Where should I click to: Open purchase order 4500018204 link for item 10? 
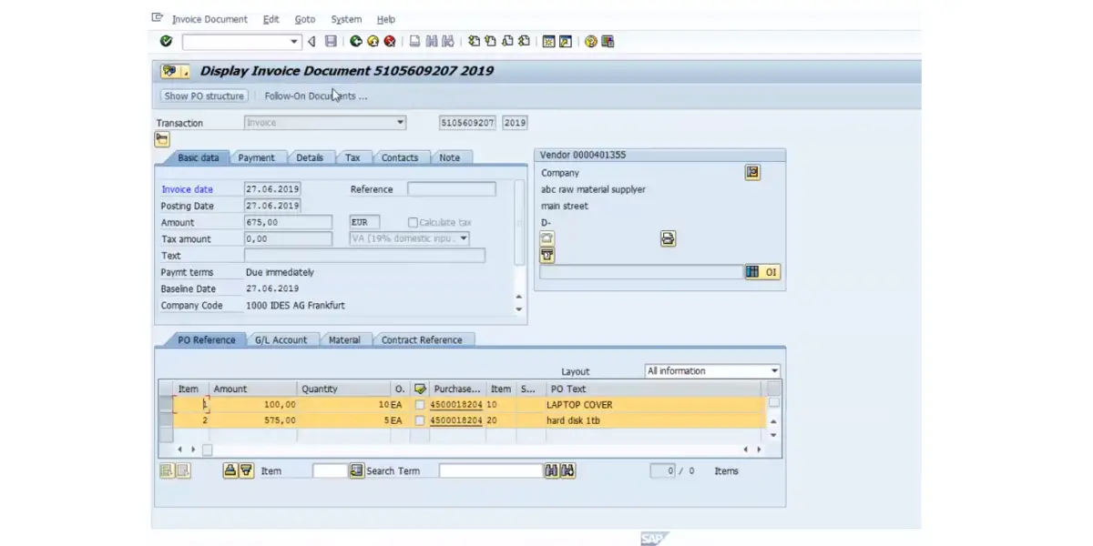[455, 405]
